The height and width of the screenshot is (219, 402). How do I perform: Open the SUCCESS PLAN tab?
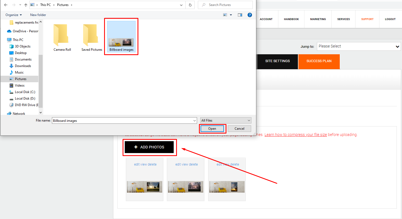(319, 61)
